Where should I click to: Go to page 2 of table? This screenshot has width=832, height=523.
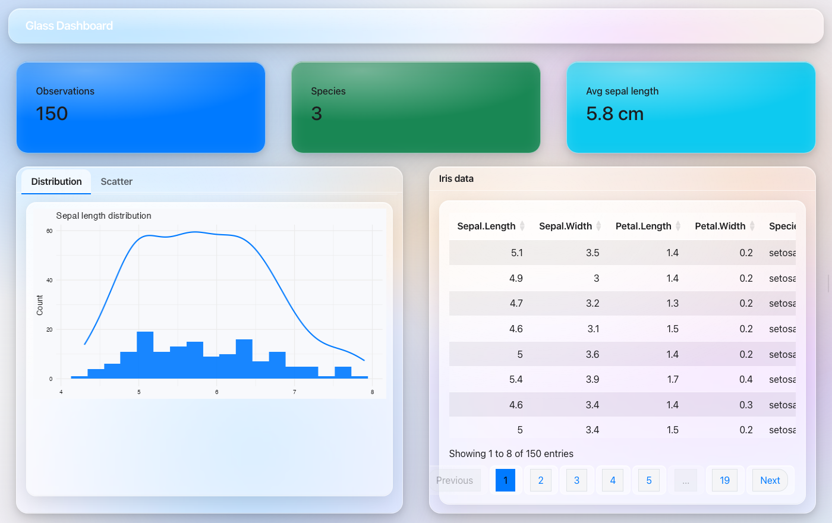point(541,480)
